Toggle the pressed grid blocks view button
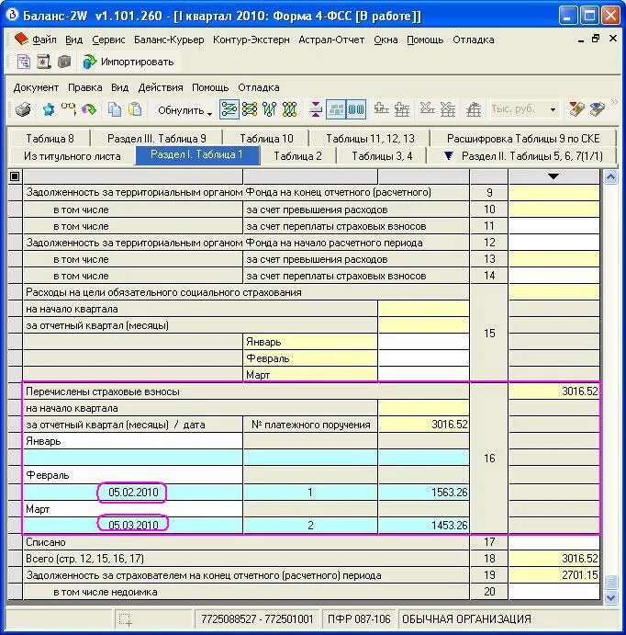Screen dimensions: 626x635 (336, 109)
